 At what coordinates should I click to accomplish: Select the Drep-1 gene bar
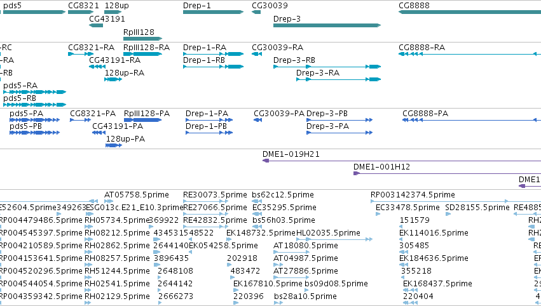213,12
